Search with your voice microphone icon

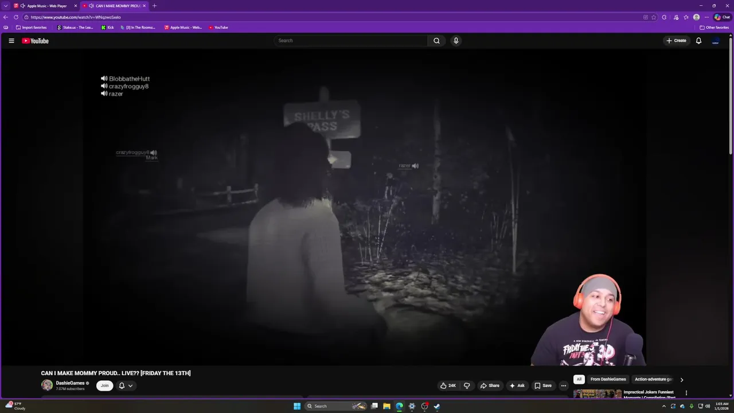tap(456, 41)
